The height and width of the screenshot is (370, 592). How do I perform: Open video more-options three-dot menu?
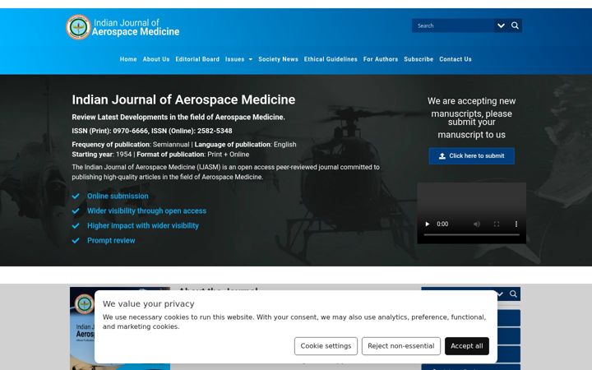tap(516, 224)
